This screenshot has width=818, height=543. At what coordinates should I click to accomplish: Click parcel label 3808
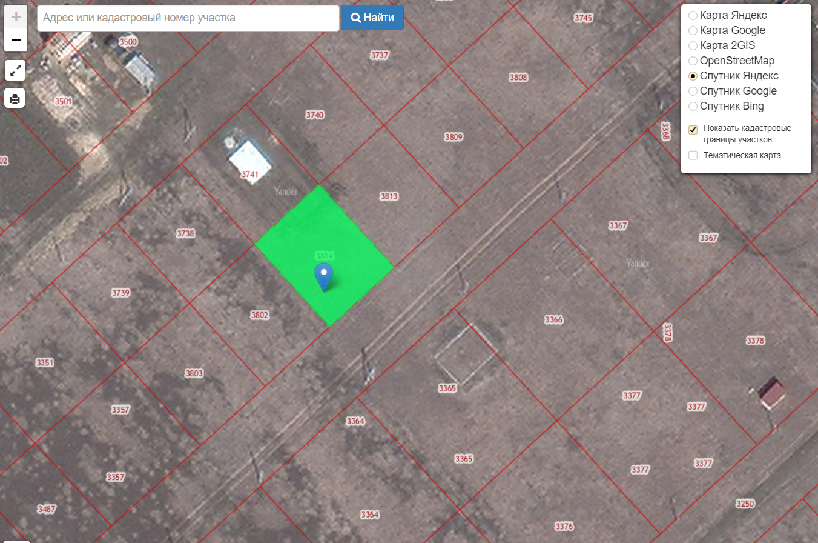pos(518,78)
